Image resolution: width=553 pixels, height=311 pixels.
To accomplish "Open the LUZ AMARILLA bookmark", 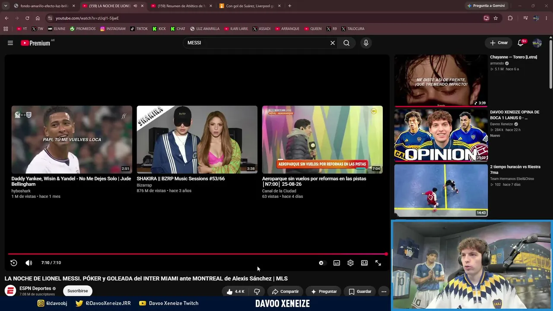I will [x=205, y=29].
